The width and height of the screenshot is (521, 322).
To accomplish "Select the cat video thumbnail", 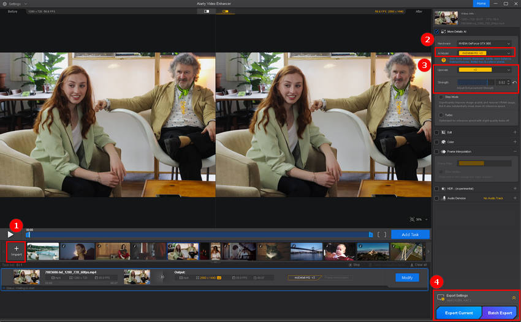I will point(273,251).
